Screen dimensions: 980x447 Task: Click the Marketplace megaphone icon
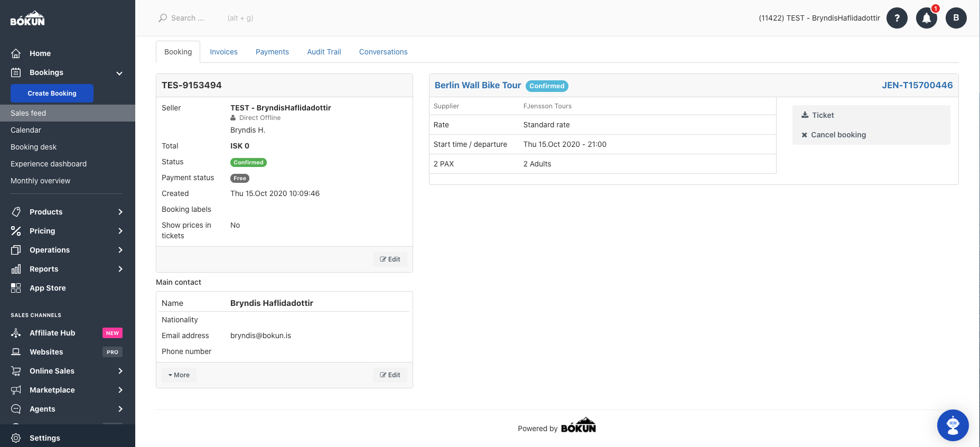coord(16,390)
